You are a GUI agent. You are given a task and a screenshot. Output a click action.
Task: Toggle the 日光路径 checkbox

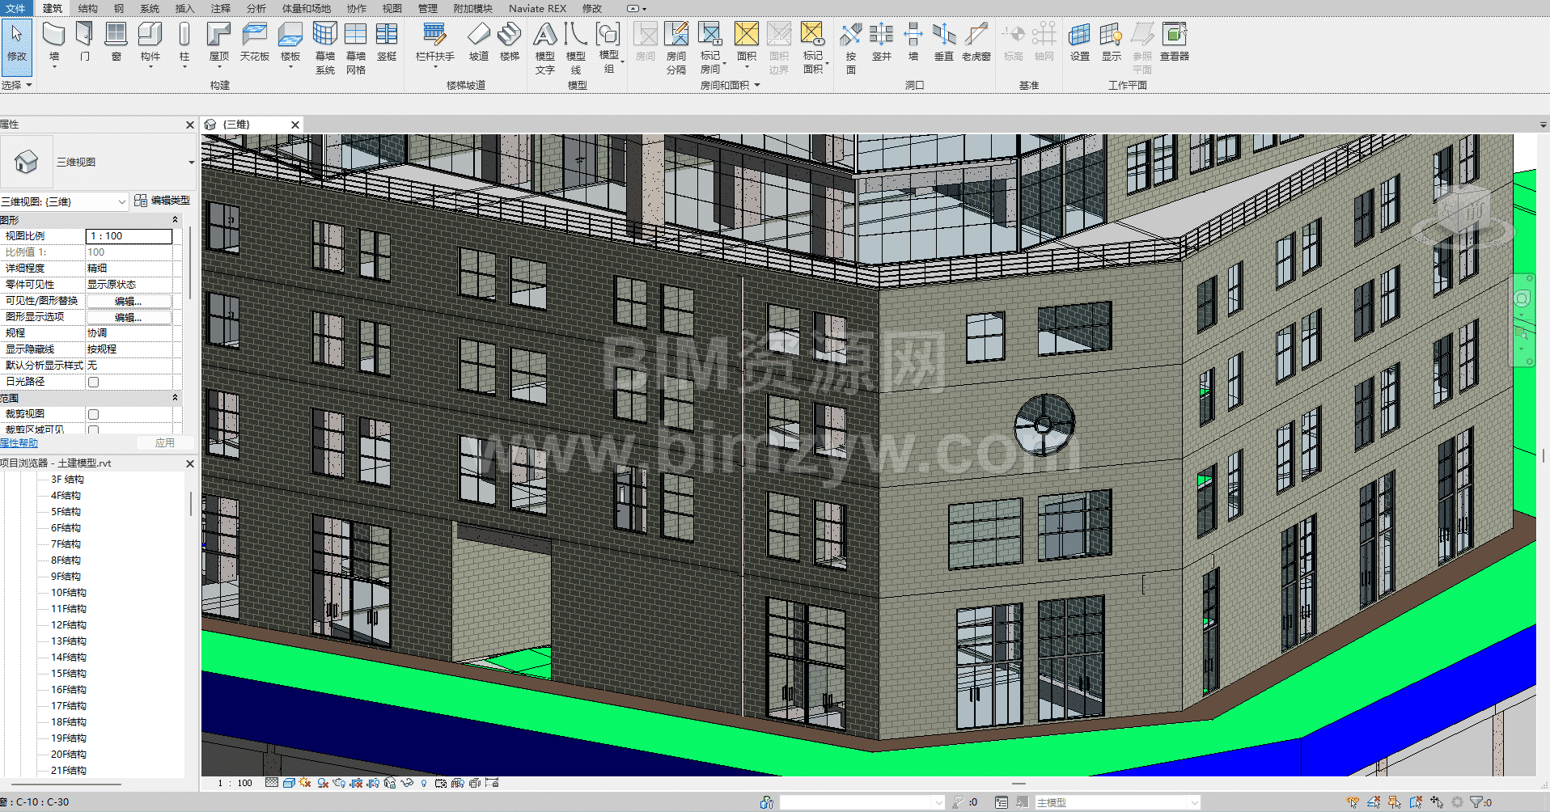coord(94,382)
